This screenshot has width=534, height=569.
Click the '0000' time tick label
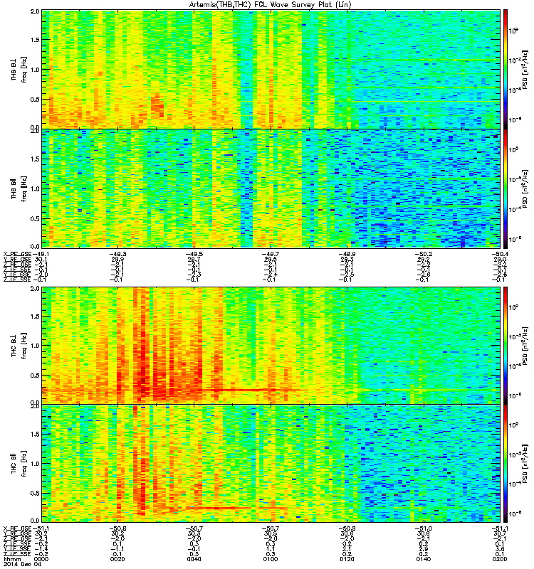click(x=41, y=559)
